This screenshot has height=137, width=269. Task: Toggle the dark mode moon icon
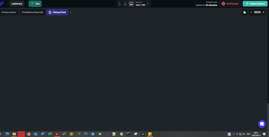click(245, 12)
